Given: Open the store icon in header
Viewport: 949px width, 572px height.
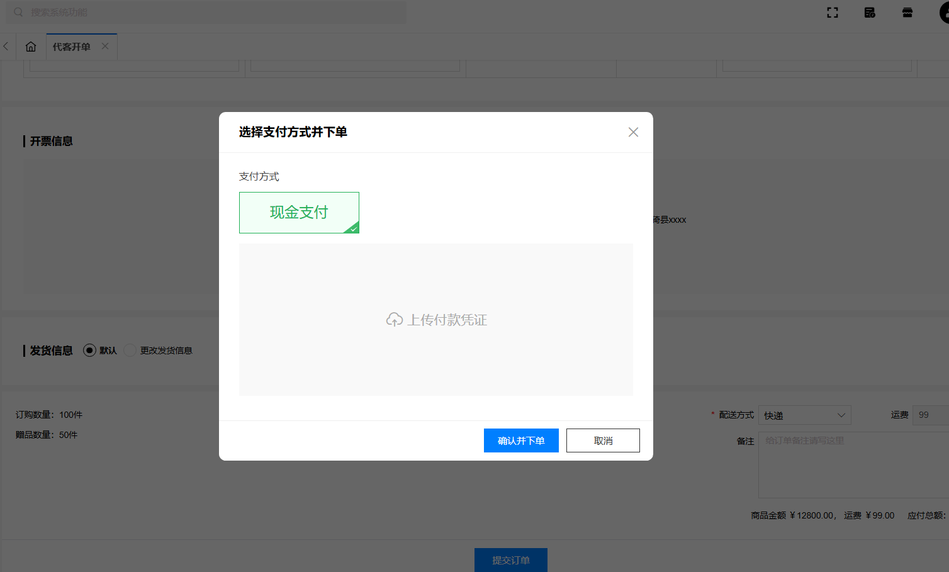Looking at the screenshot, I should (x=907, y=13).
